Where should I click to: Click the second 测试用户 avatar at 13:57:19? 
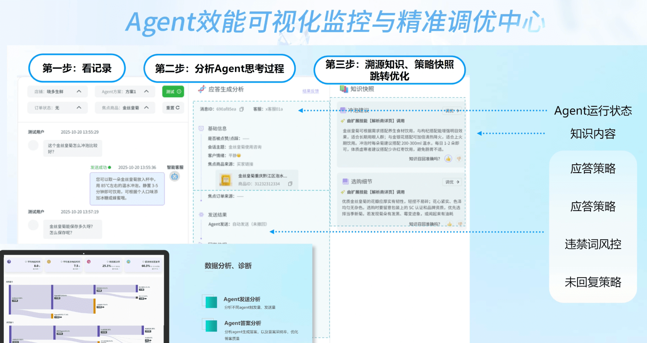click(33, 225)
